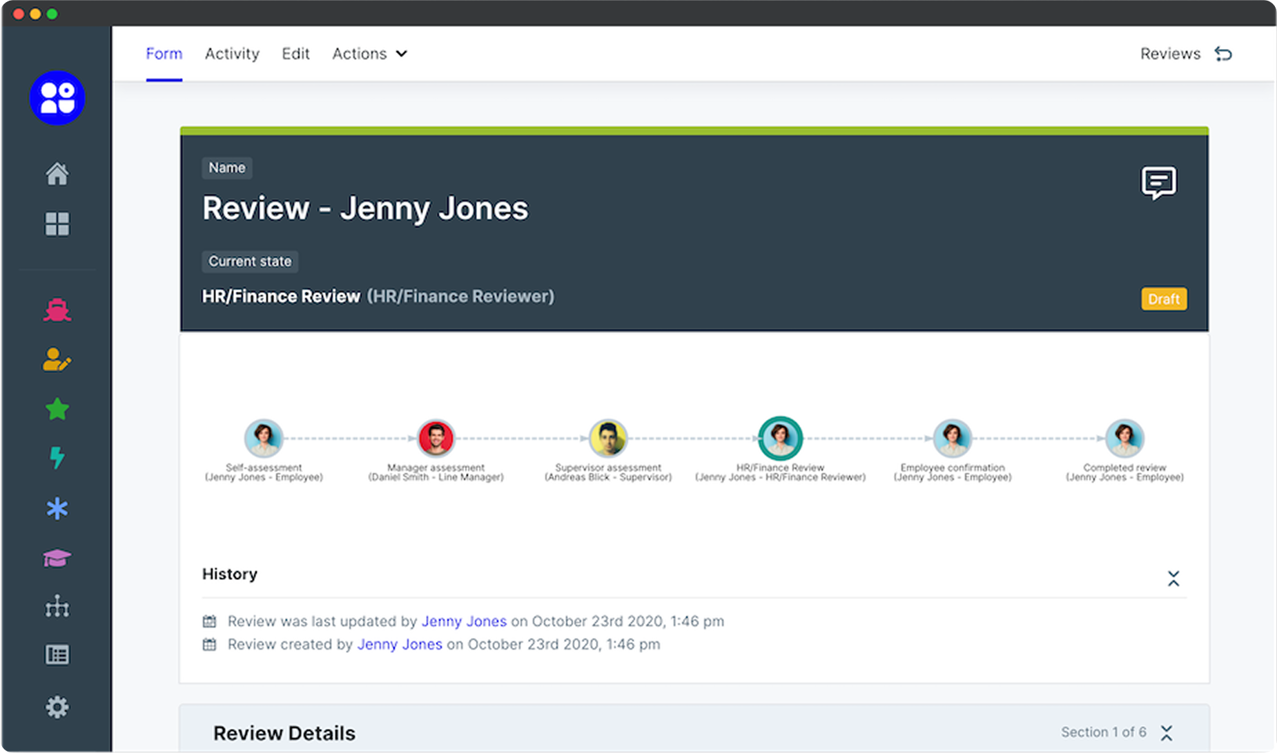
Task: Switch to the Activity tab
Action: (x=232, y=54)
